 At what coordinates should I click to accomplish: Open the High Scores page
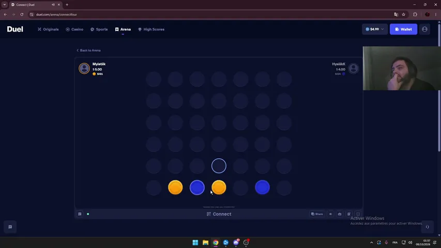[151, 29]
